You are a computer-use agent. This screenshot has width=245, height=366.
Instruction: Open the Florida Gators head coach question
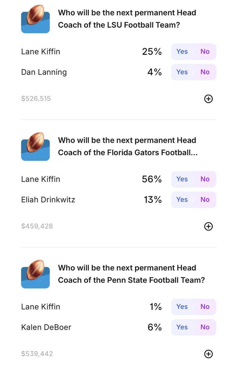pyautogui.click(x=128, y=146)
